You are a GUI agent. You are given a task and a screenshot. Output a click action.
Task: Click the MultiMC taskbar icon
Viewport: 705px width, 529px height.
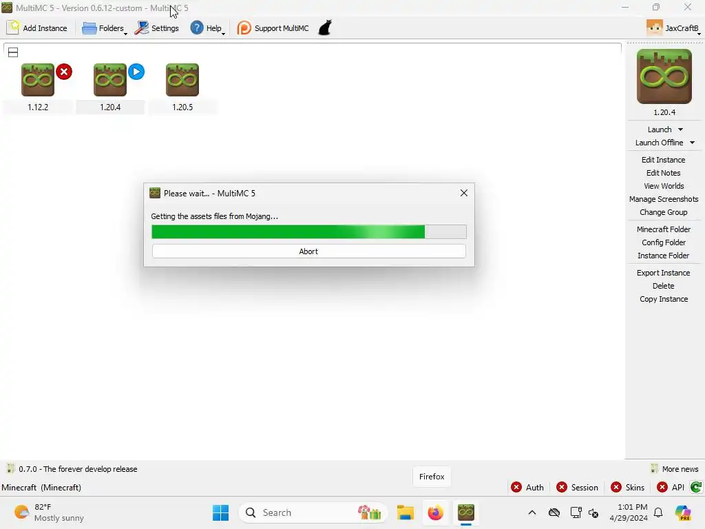pyautogui.click(x=466, y=512)
